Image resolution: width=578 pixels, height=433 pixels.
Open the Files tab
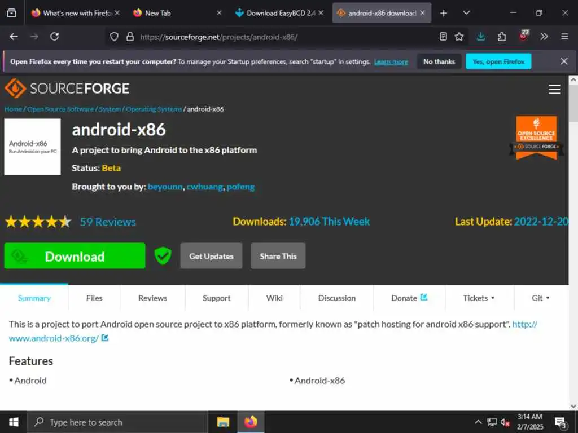pyautogui.click(x=94, y=298)
